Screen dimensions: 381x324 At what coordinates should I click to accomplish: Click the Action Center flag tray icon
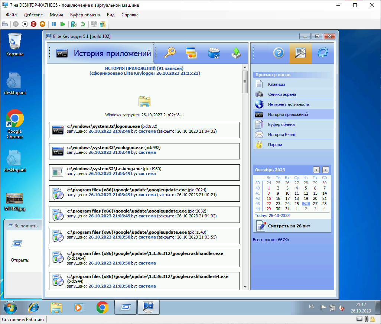pyautogui.click(x=323, y=308)
